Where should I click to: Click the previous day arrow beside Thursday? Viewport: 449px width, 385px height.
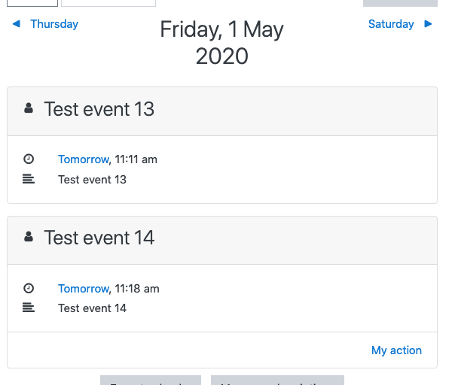[17, 24]
